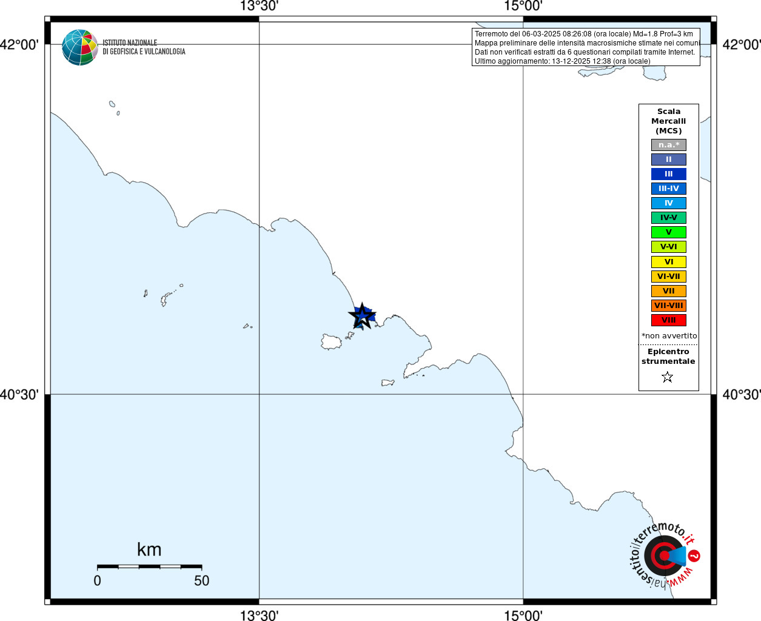Click the '*non avvertito' legend note
Screen dimensions: 761x621
click(669, 336)
